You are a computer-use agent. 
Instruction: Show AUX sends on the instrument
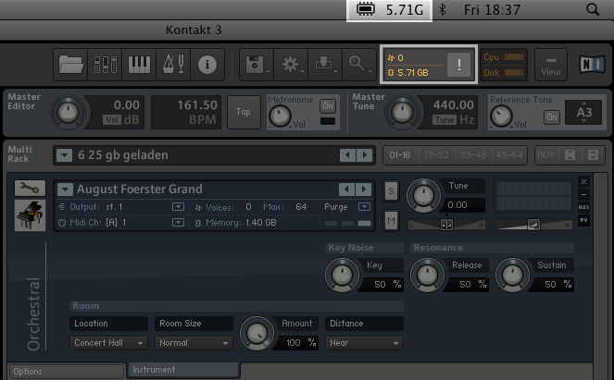click(583, 207)
